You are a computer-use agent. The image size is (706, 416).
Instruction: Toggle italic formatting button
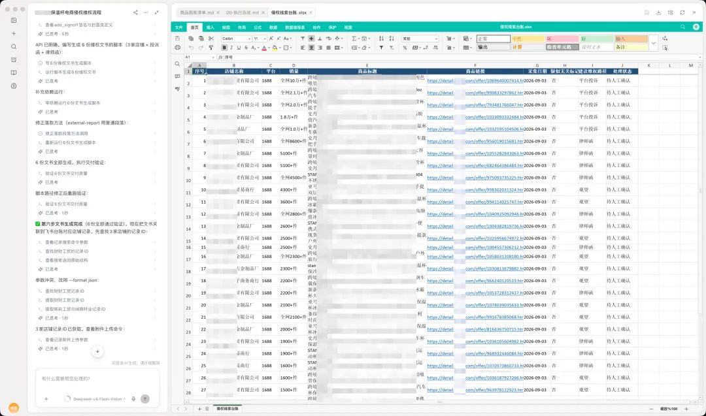pyautogui.click(x=231, y=48)
